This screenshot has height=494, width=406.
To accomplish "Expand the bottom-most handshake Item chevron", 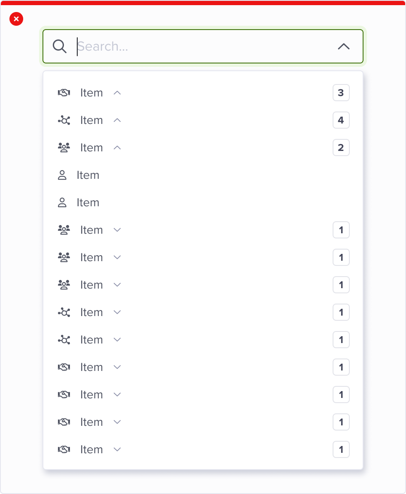I will (x=117, y=449).
